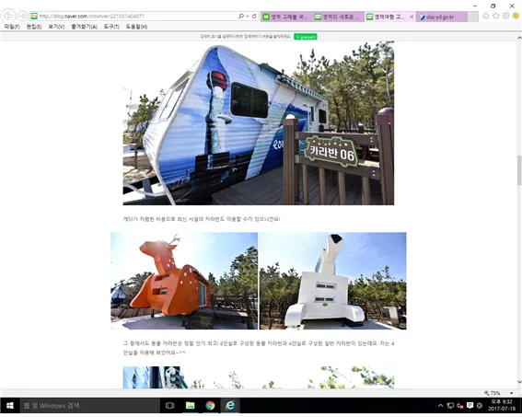
Task: Click the address bar URL field
Action: (133, 16)
